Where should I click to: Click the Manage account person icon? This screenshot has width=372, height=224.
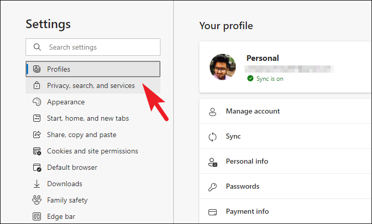[x=213, y=111]
